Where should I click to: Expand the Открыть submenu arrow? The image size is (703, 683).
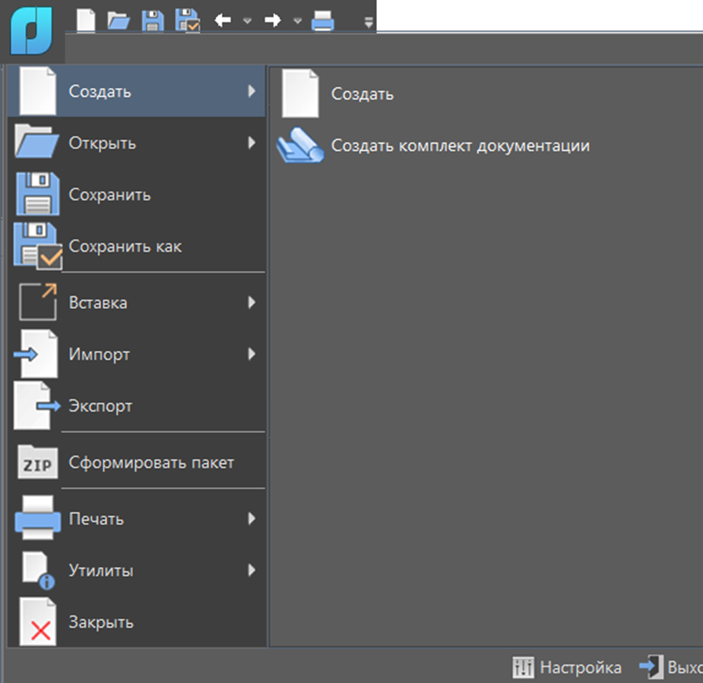pyautogui.click(x=252, y=143)
